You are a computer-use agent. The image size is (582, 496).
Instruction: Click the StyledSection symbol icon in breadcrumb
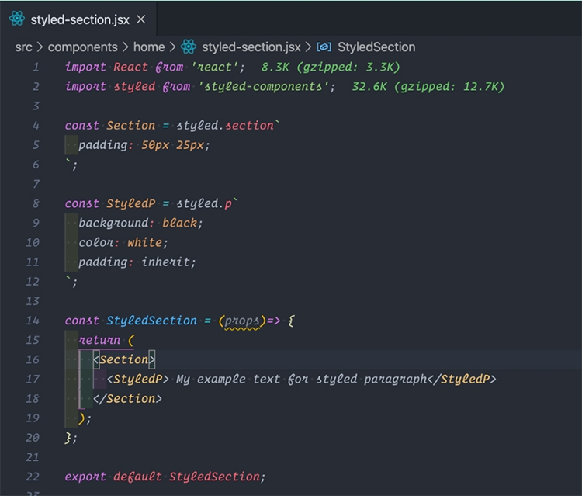point(324,47)
